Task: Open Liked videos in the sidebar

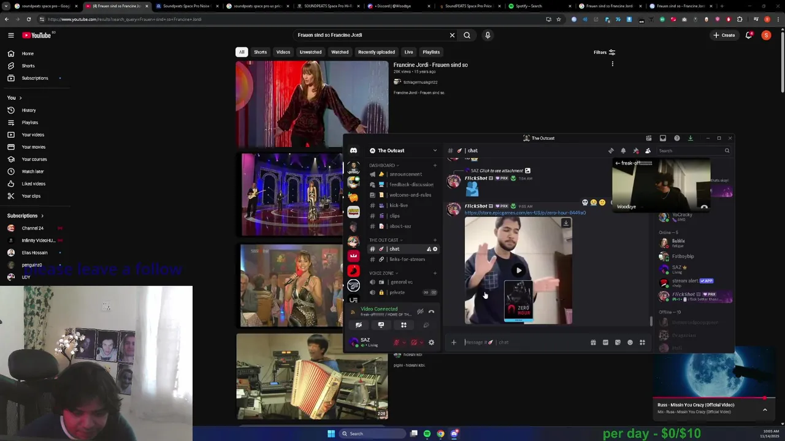Action: coord(34,184)
